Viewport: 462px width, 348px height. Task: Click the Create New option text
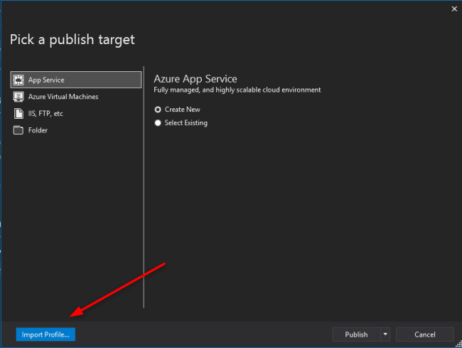click(x=183, y=110)
